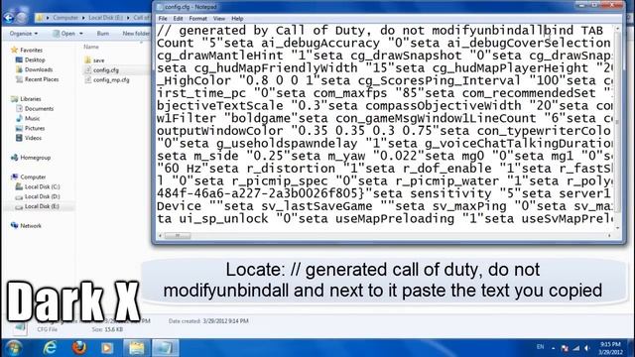Screen dimensions: 635x357
Task: Click the Name column header in file list
Action: (91, 47)
